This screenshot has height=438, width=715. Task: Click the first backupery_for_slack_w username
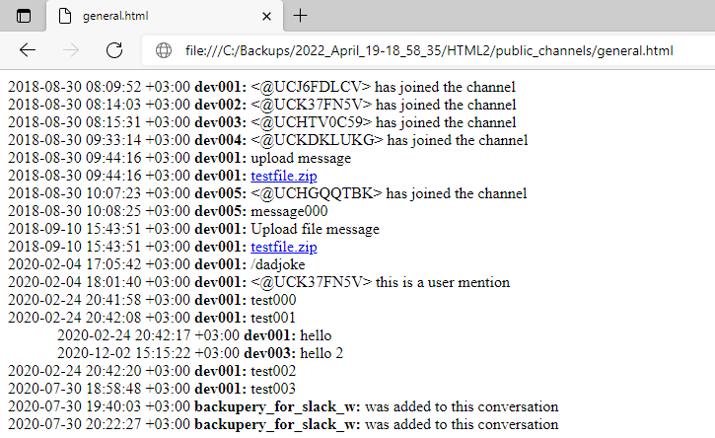277,407
